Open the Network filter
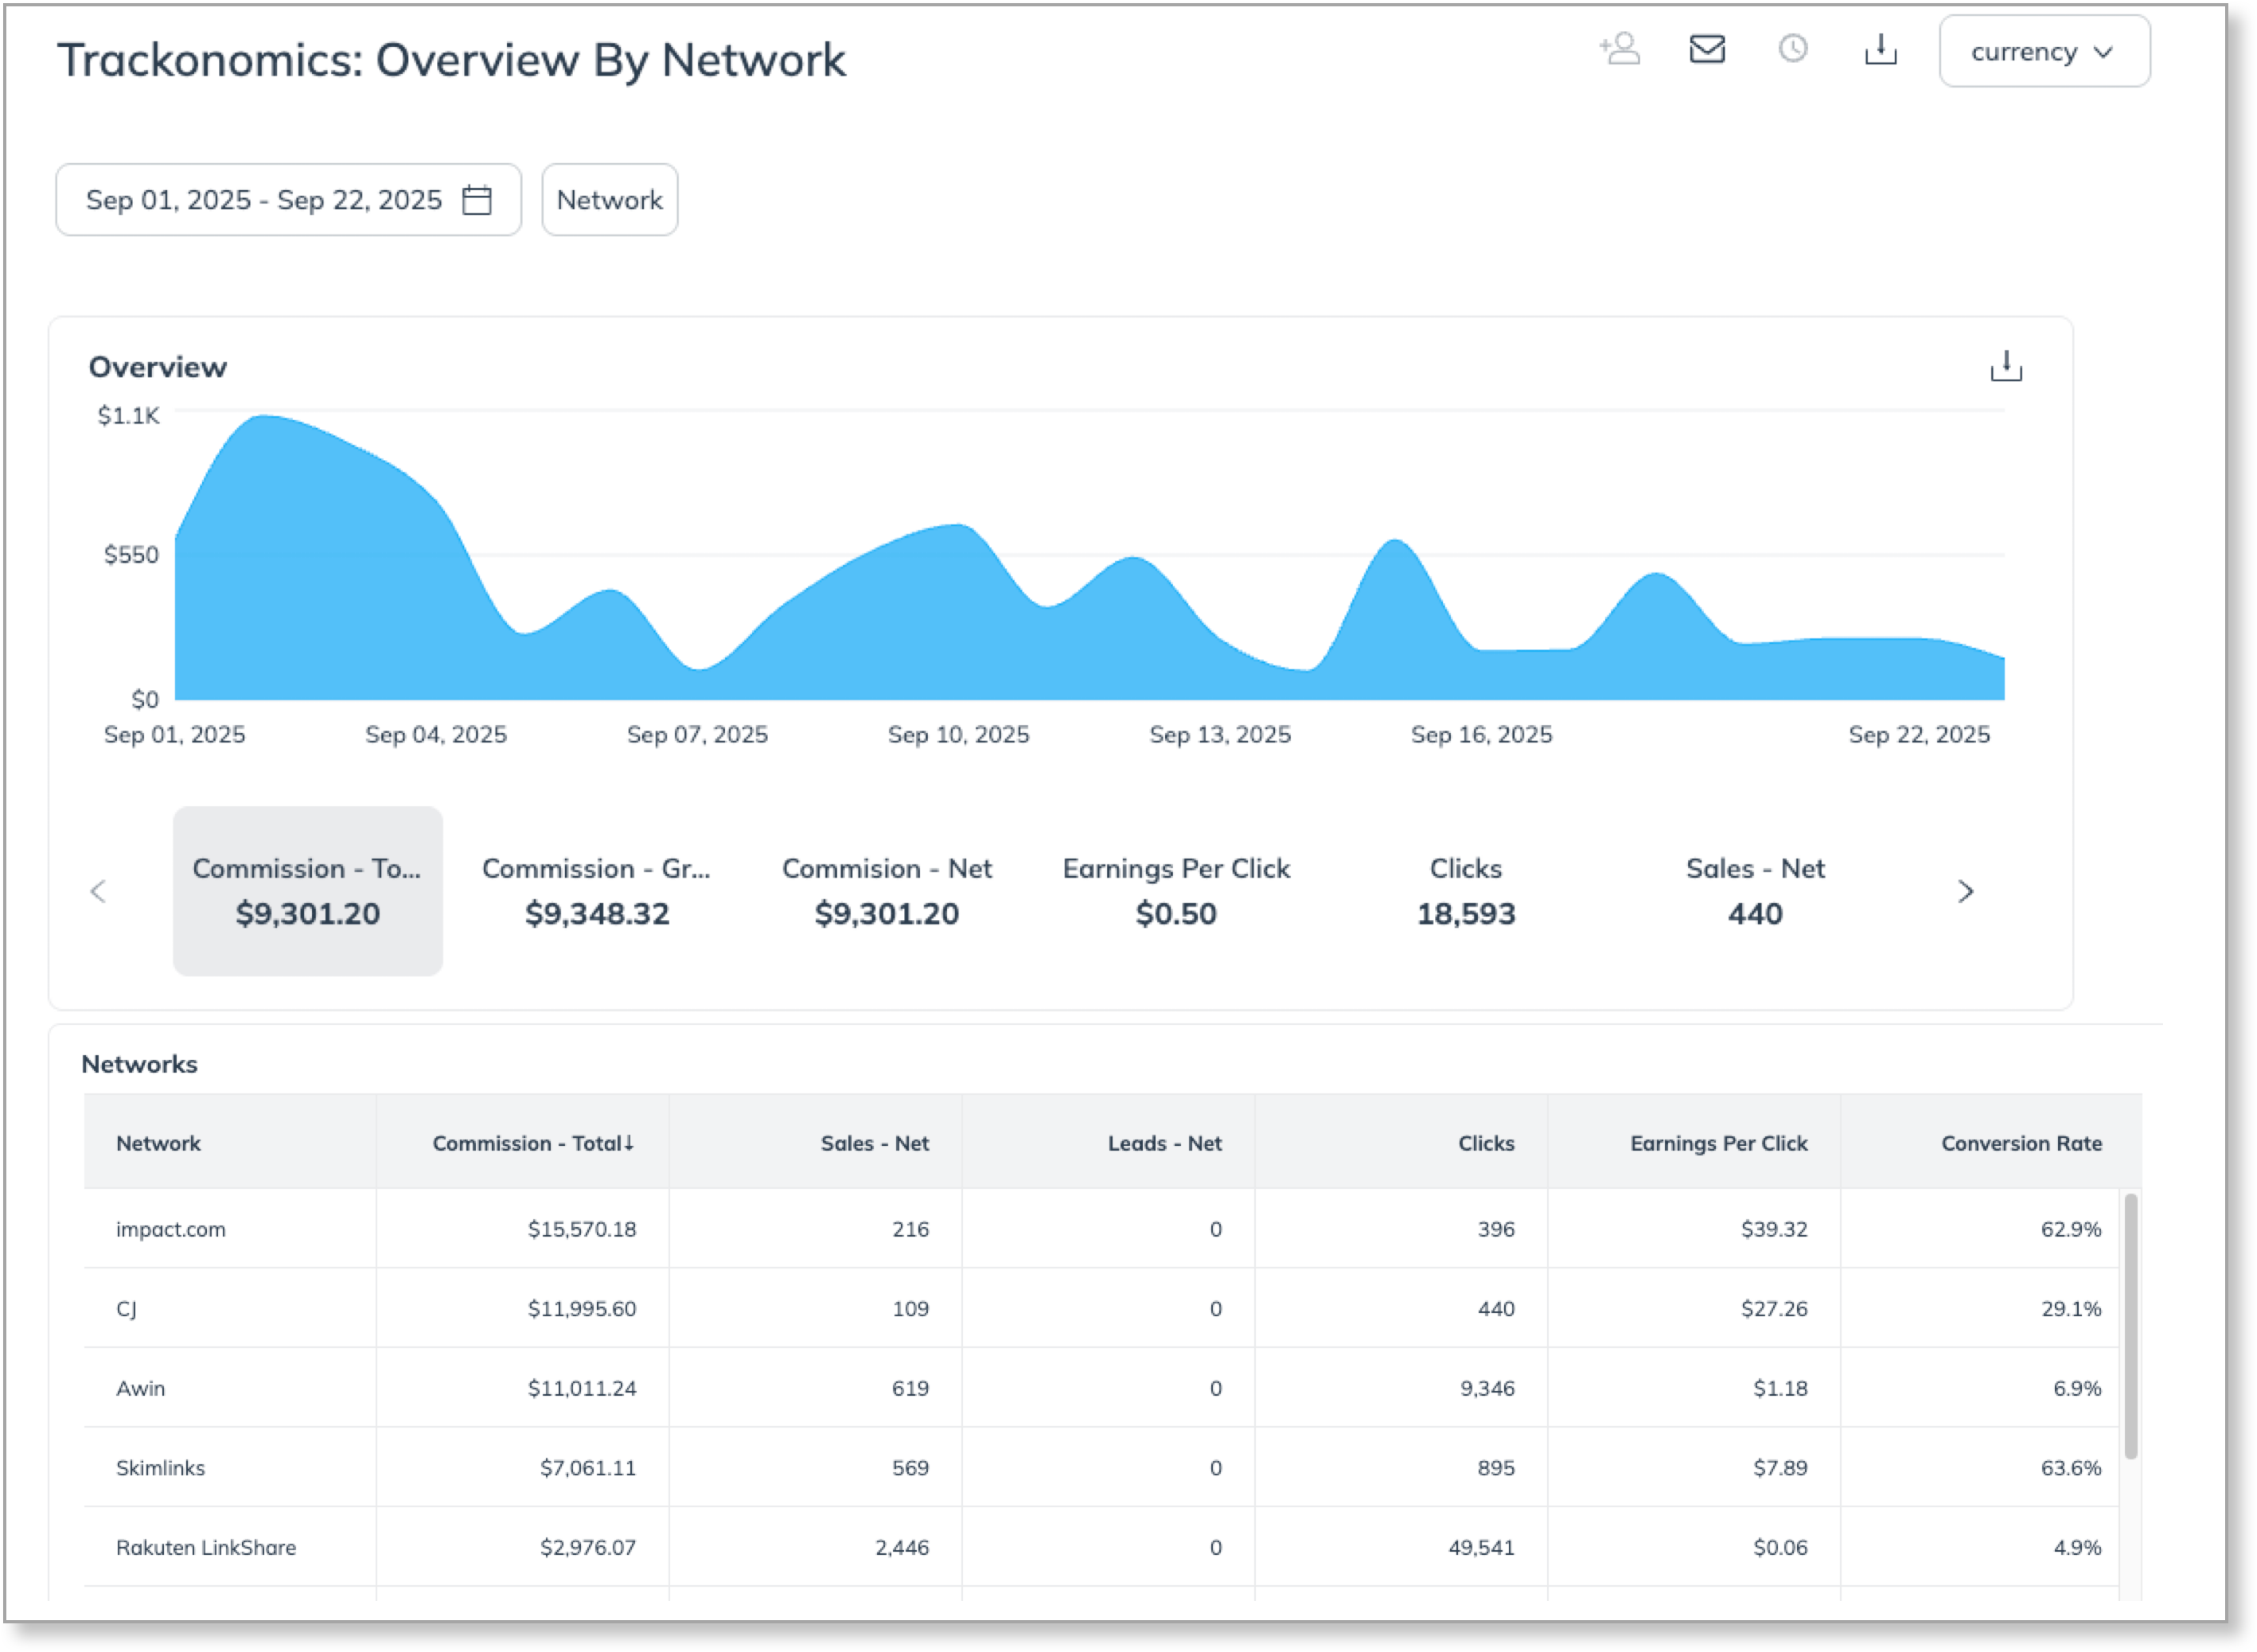 [609, 200]
